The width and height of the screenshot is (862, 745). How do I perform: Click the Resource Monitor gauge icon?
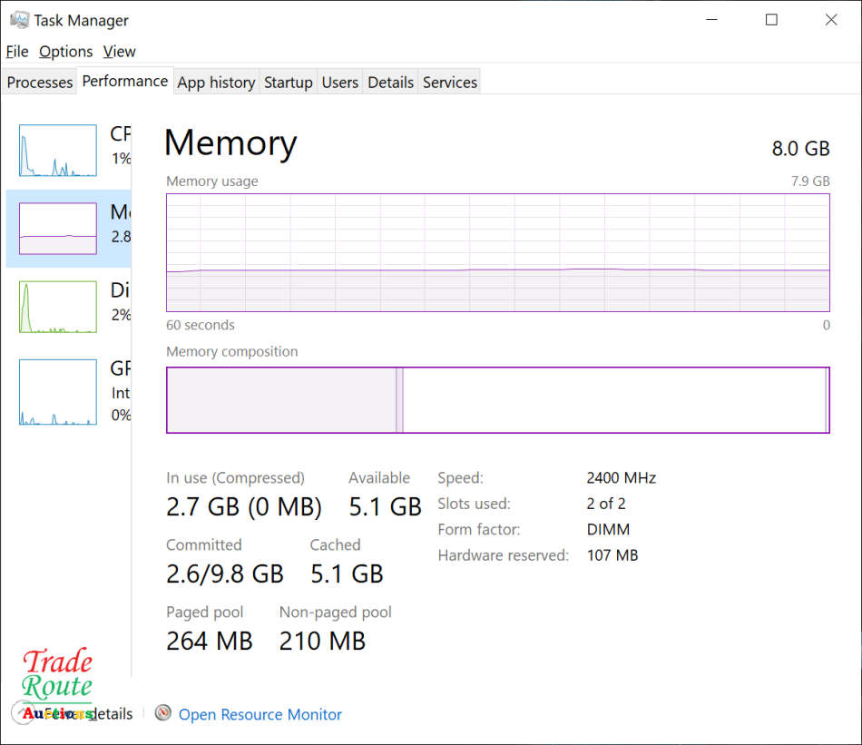[163, 713]
